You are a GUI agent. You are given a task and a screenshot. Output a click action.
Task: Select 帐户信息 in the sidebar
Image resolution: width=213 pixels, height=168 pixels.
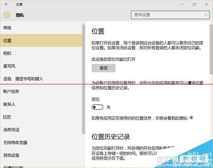point(41,91)
